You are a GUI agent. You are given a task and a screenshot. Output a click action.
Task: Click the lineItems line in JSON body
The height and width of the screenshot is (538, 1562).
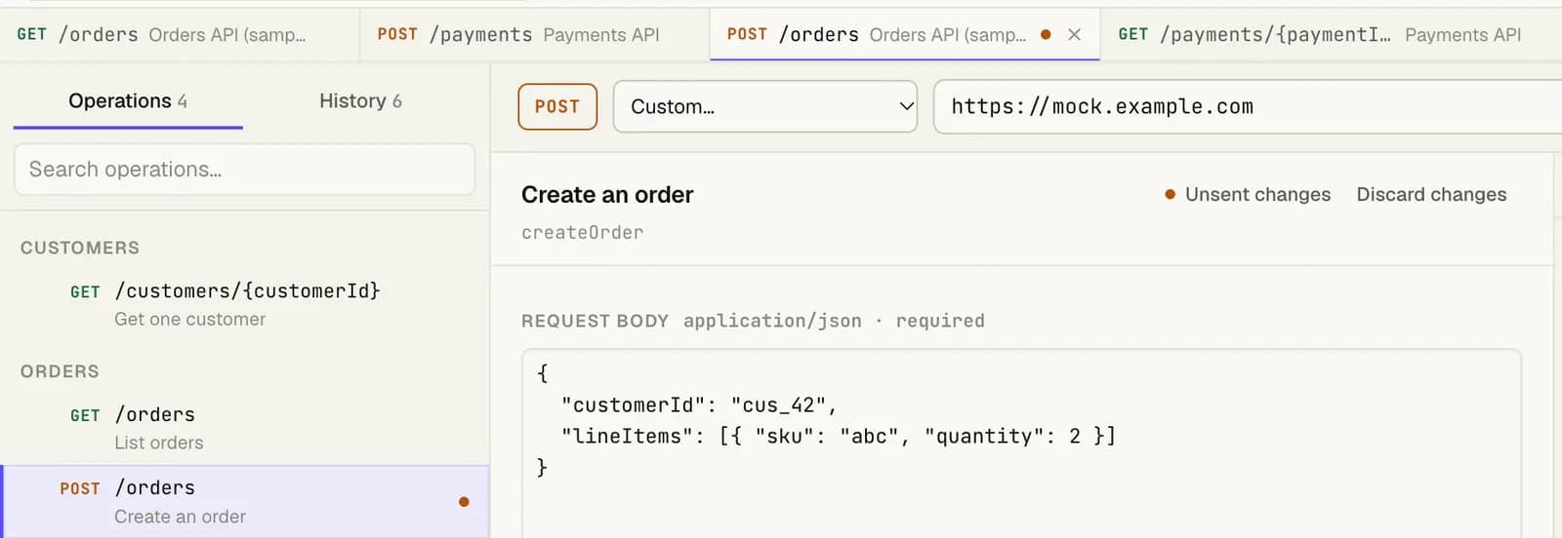click(839, 437)
